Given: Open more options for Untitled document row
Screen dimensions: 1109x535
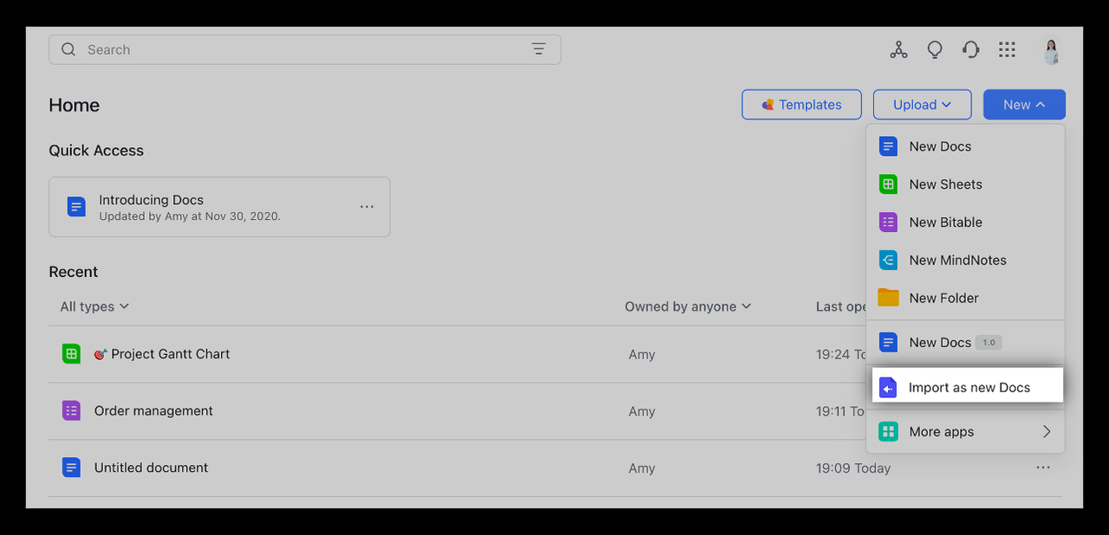Looking at the screenshot, I should click(x=1043, y=467).
